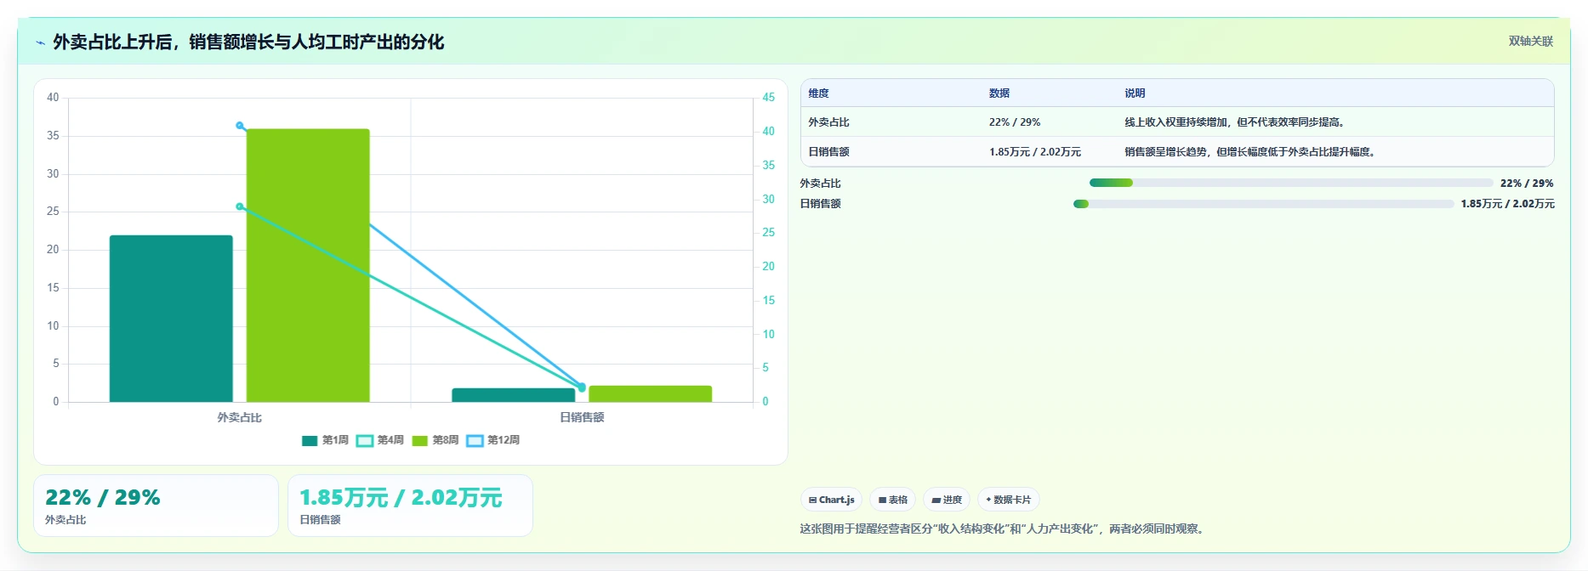Click the 22% / 29% progress value label
Viewport: 1588px width, 571px height.
(1527, 184)
